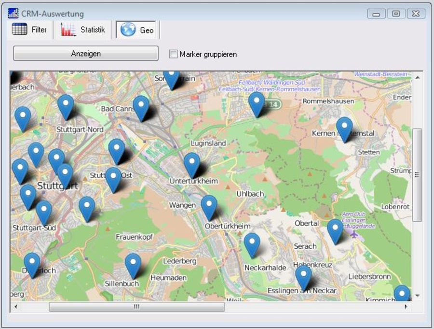Click the marker west of Frauenkopf forest

tap(87, 210)
